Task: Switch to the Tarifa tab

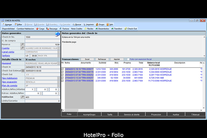Action: coord(110,114)
